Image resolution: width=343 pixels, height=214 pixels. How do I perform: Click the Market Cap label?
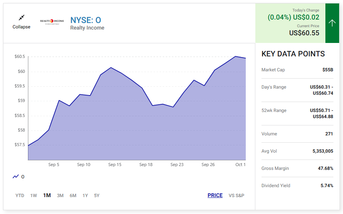tap(273, 70)
